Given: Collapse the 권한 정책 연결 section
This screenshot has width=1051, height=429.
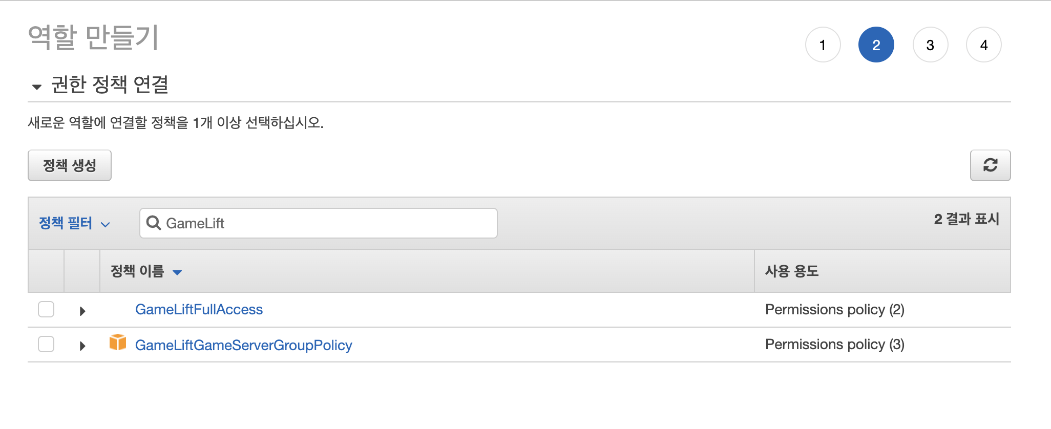Looking at the screenshot, I should [37, 87].
